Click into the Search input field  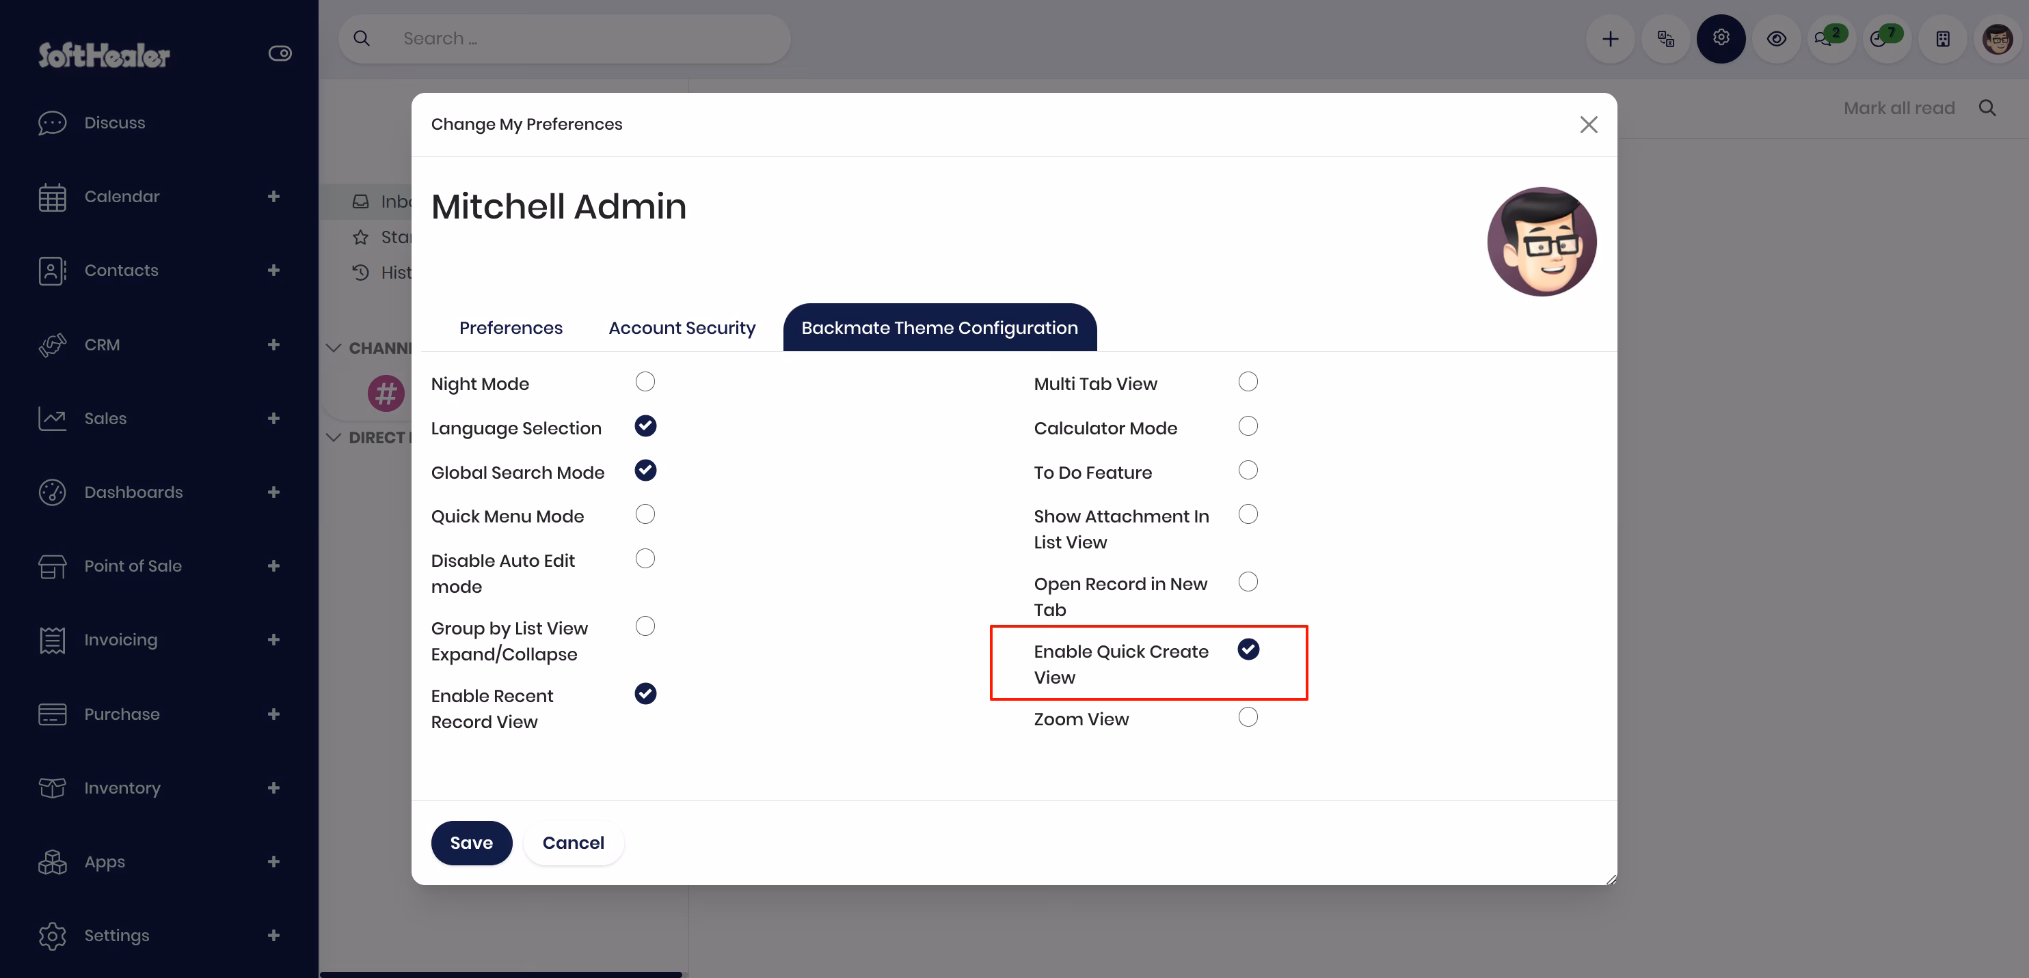point(564,38)
